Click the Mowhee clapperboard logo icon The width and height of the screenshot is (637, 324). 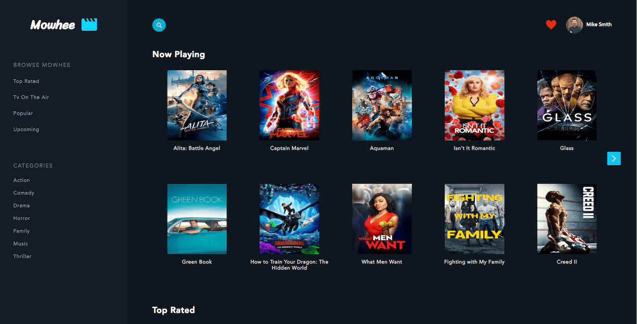[89, 24]
